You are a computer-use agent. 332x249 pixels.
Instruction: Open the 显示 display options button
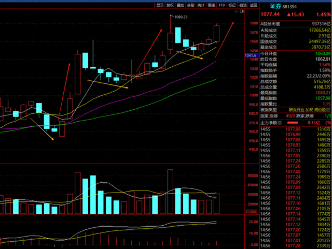(x=160, y=5)
